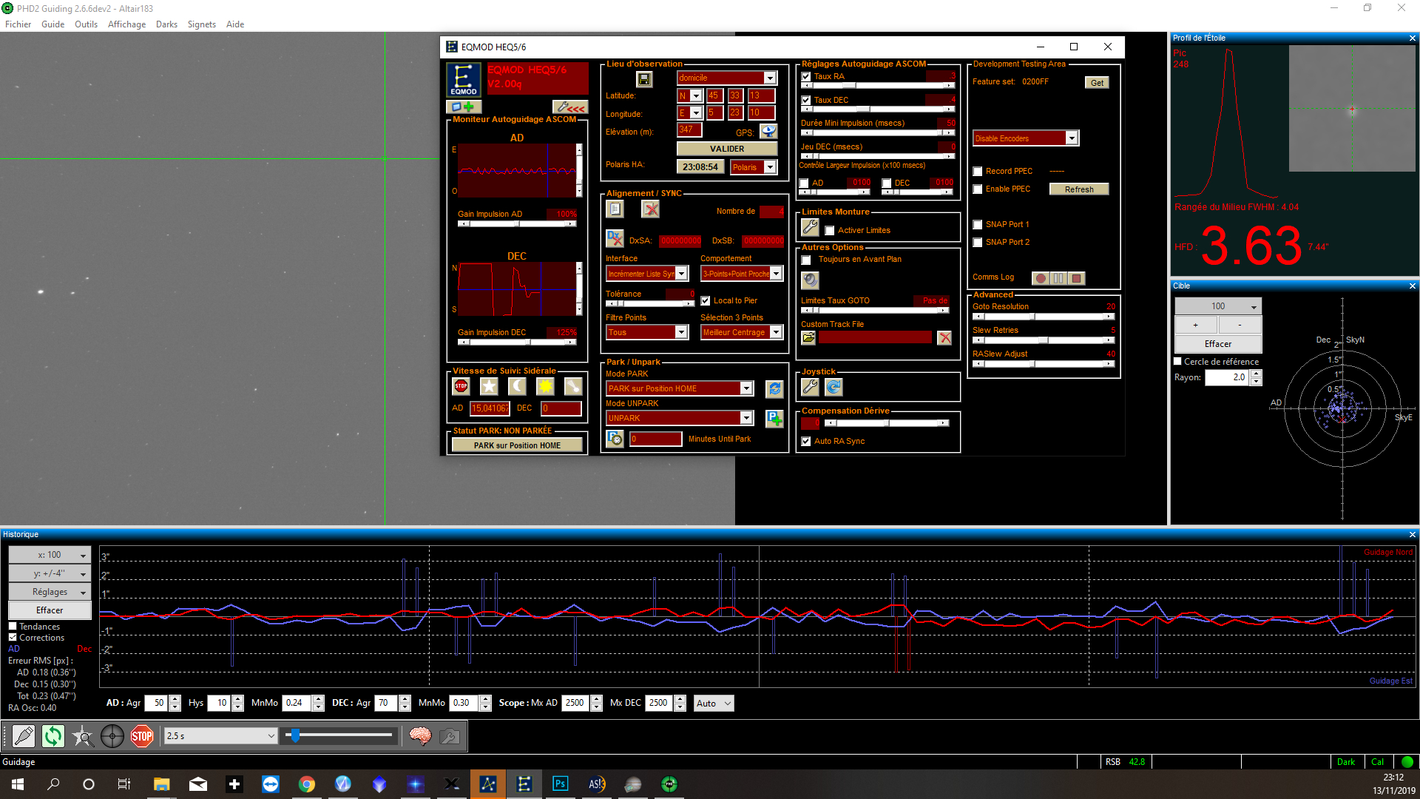The image size is (1420, 799).
Task: Click PARK sur Position HOME button
Action: (517, 445)
